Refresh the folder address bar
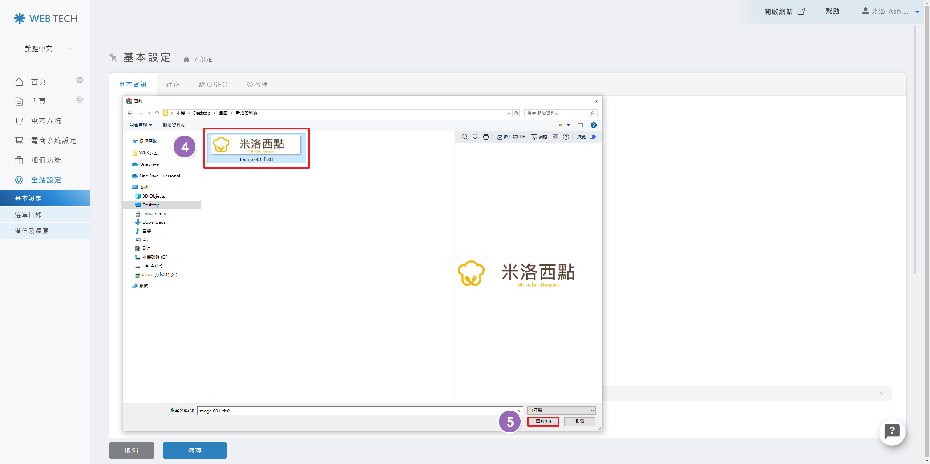The width and height of the screenshot is (930, 464). [516, 113]
